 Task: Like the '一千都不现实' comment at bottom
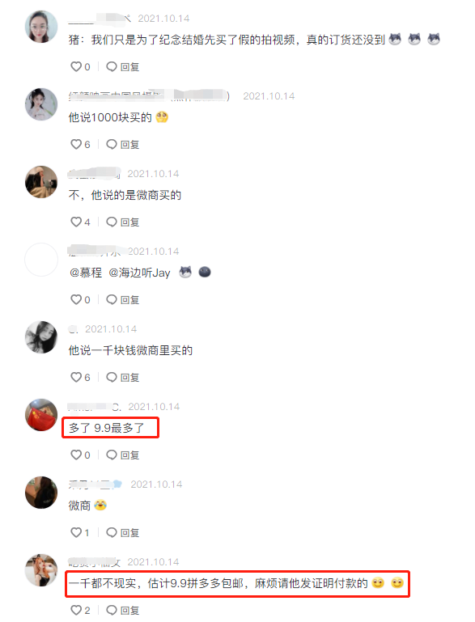coord(76,610)
